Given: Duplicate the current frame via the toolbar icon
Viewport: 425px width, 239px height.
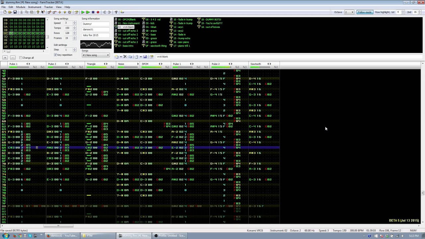Looking at the screenshot, I should tap(70, 12).
